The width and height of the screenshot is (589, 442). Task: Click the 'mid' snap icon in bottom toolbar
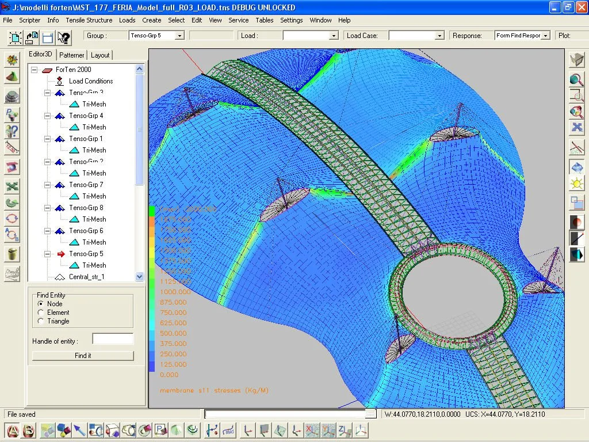(x=228, y=430)
